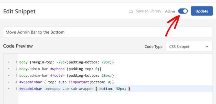Collapse code fold arrow on line 5
This screenshot has height=104, width=216.
pos(8,89)
